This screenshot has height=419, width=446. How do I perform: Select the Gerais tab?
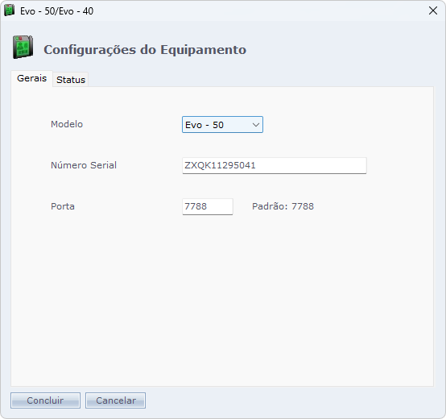[x=31, y=78]
